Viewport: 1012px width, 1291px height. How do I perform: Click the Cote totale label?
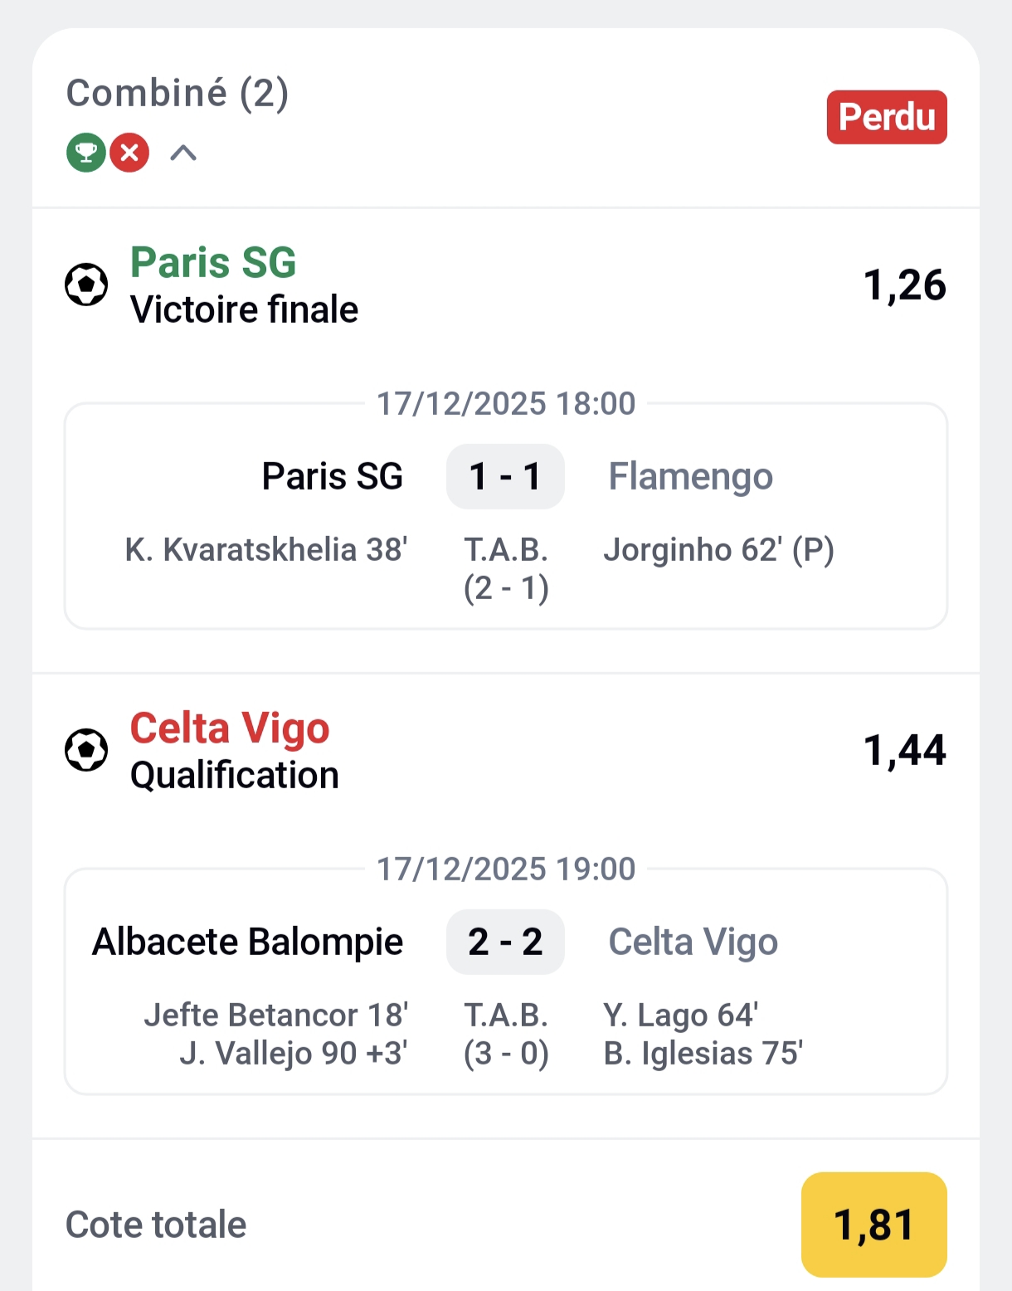(x=155, y=1224)
